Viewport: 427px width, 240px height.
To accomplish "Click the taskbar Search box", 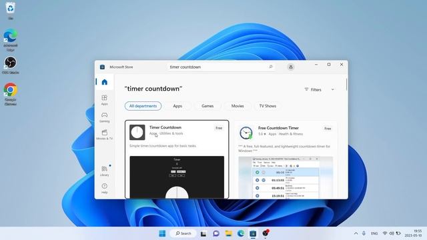I will (183, 233).
